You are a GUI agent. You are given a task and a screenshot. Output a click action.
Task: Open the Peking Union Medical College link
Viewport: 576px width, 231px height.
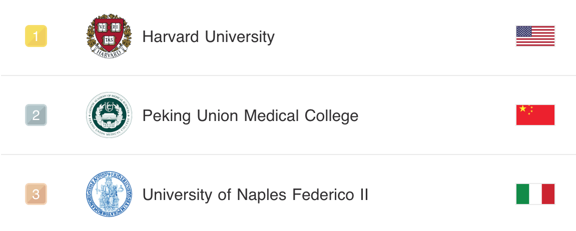250,115
